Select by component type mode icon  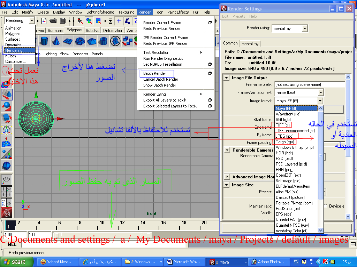click(98, 21)
